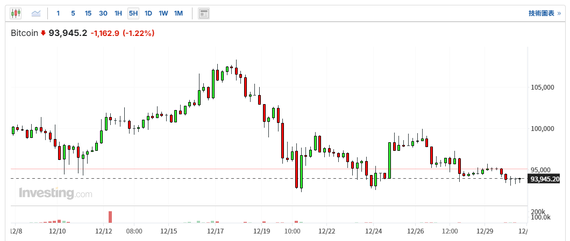Switch to the 1W interval

point(163,13)
